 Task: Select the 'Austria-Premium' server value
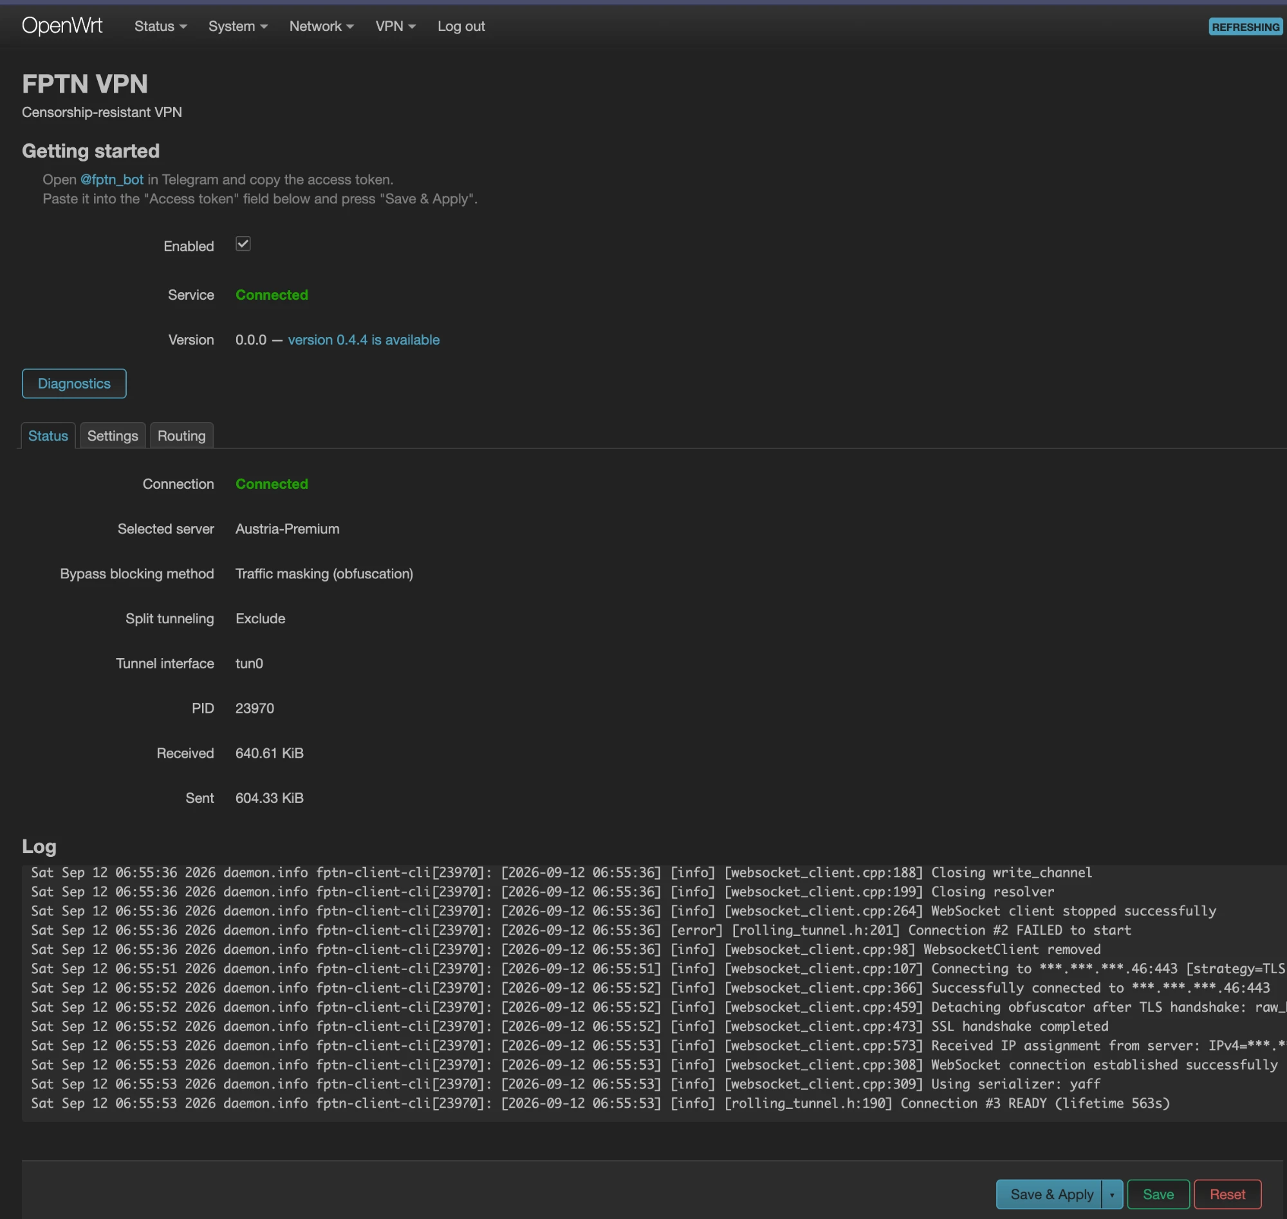coord(287,529)
